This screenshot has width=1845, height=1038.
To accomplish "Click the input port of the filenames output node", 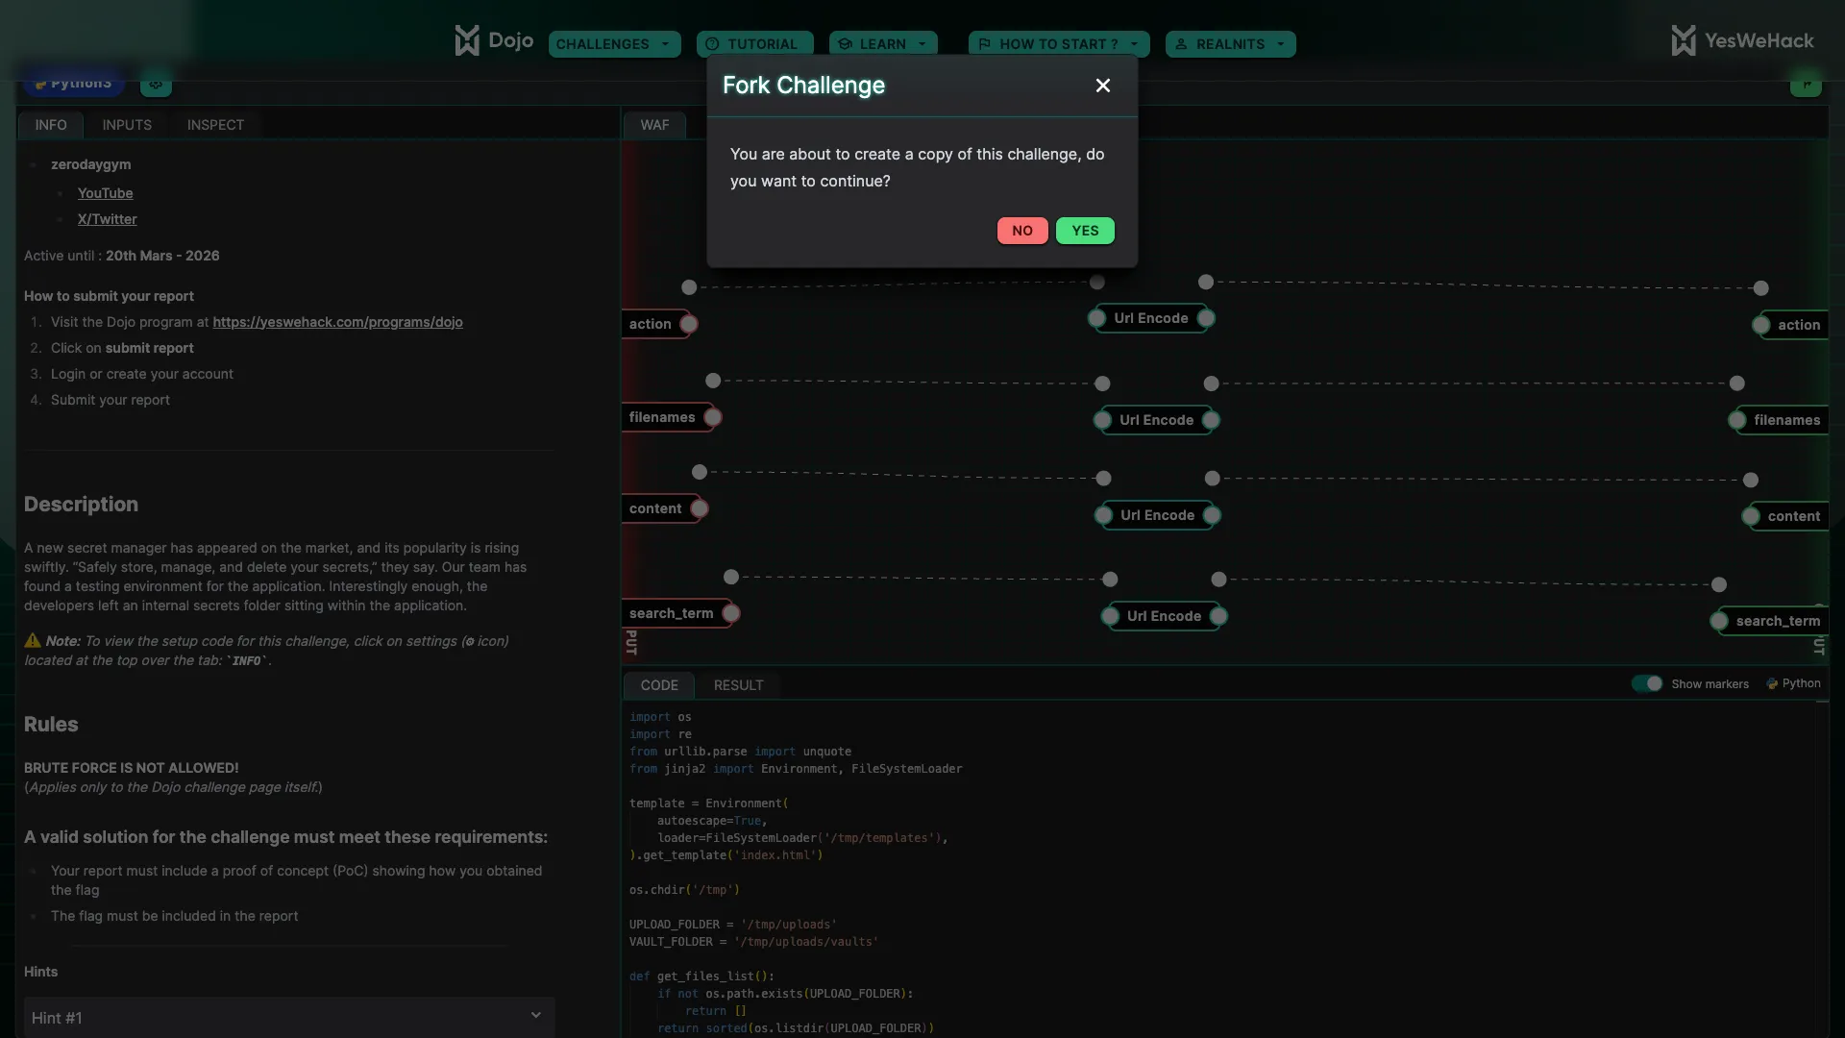I will tap(1737, 420).
